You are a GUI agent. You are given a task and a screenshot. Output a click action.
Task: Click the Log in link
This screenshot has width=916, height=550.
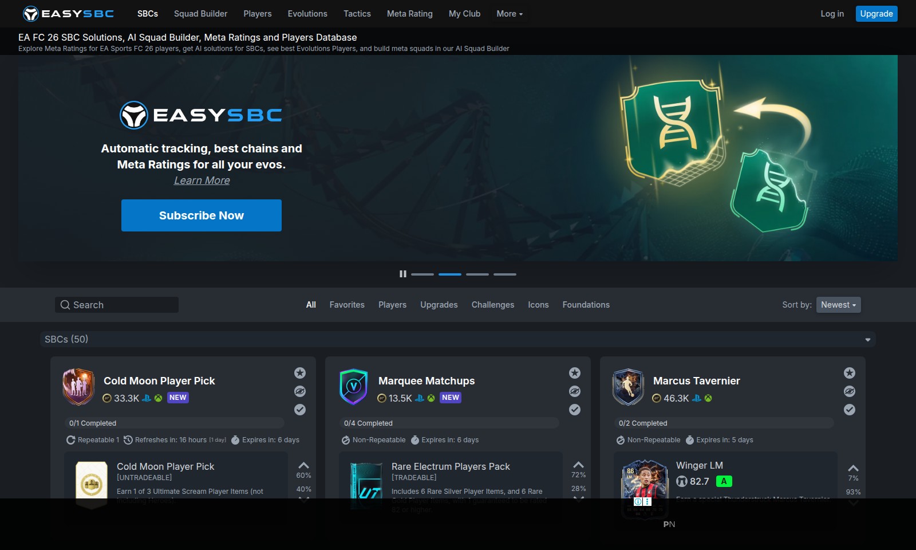[x=832, y=14]
